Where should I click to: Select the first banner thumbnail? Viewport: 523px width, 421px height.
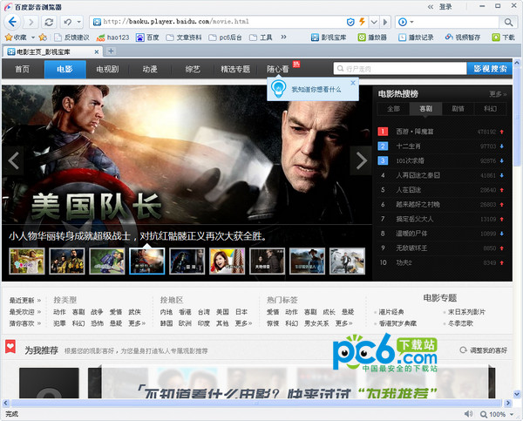click(x=27, y=261)
